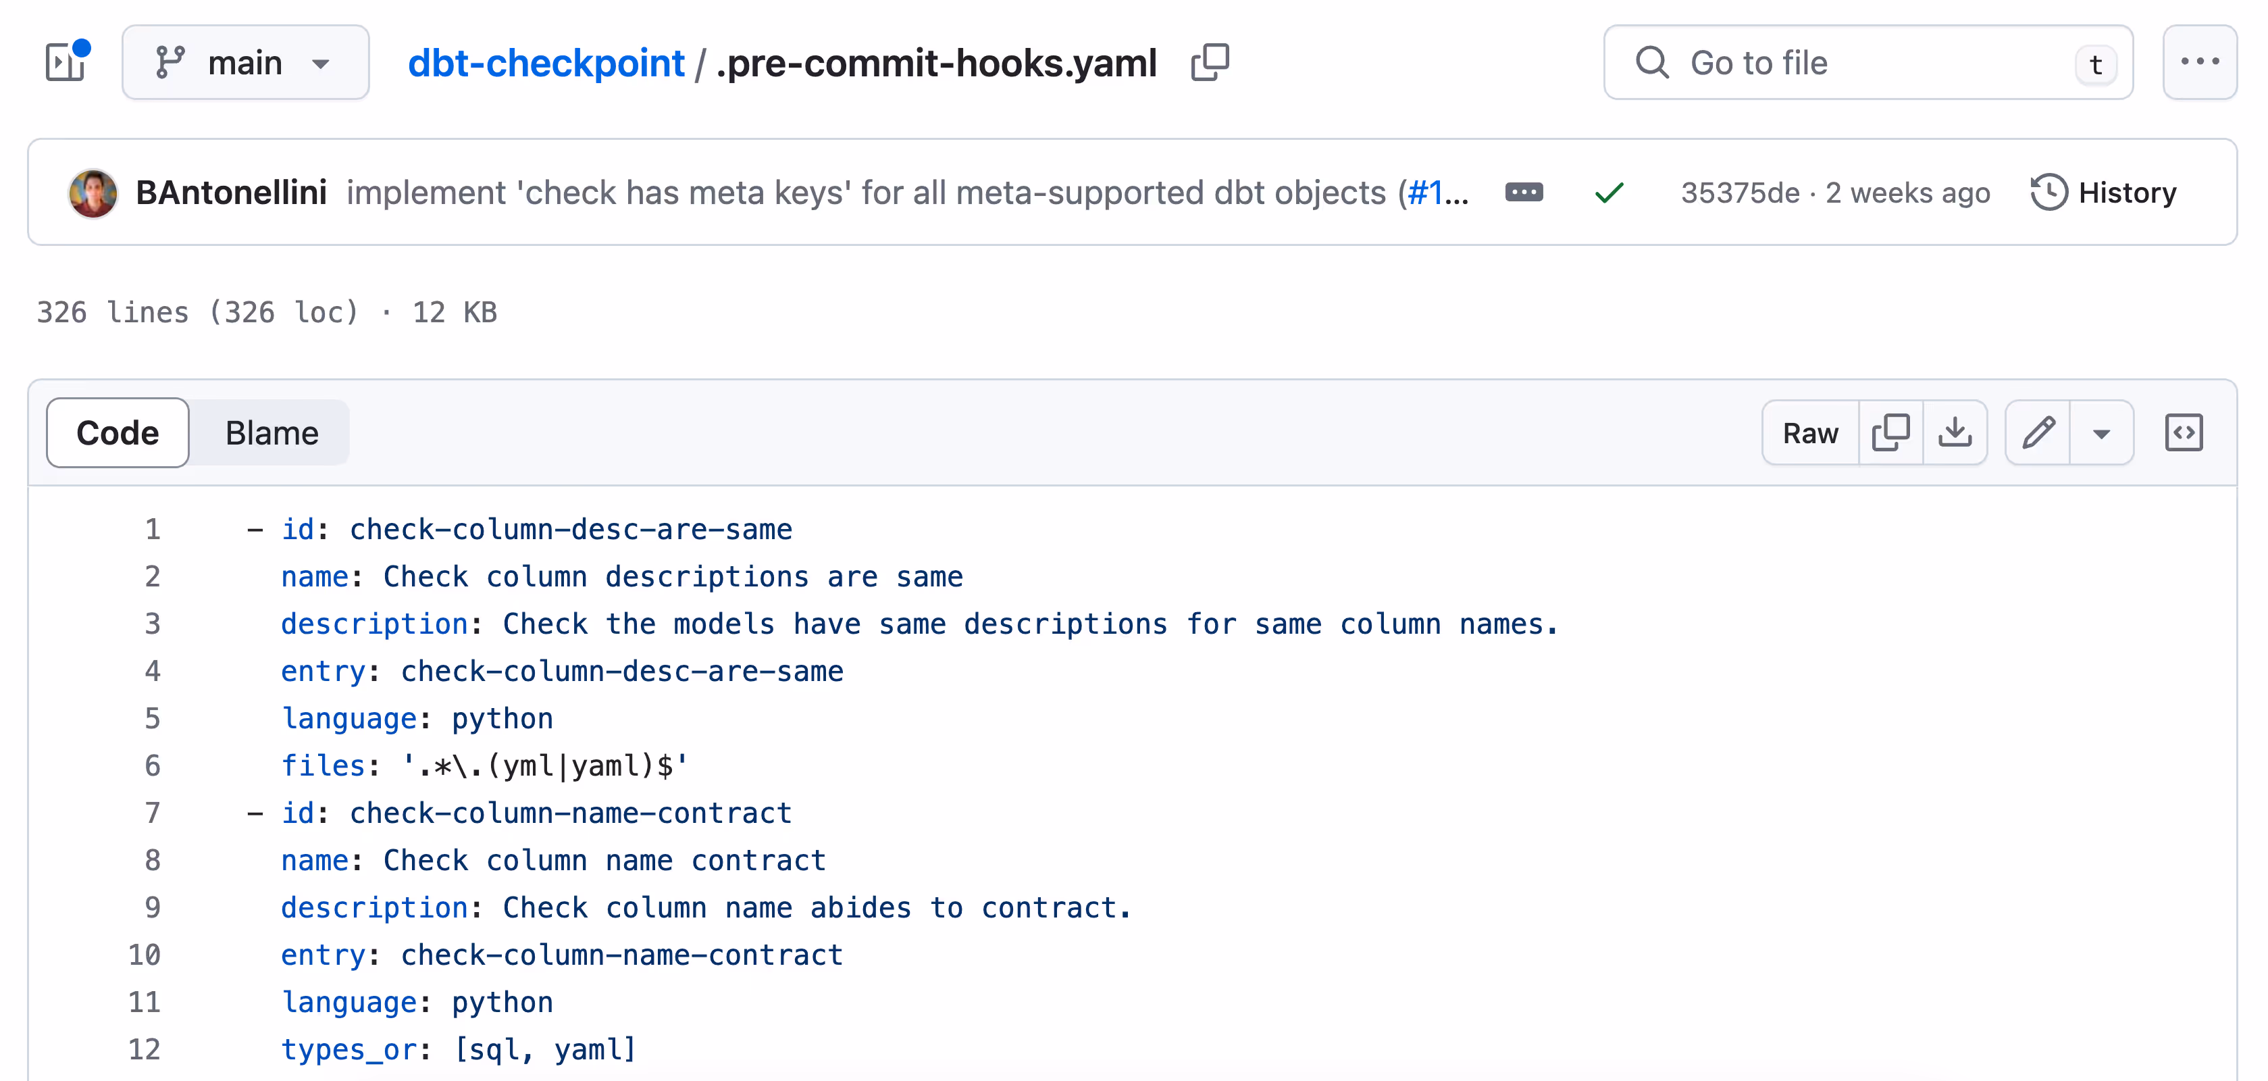Switch to the Code tab
The height and width of the screenshot is (1081, 2268).
point(118,432)
